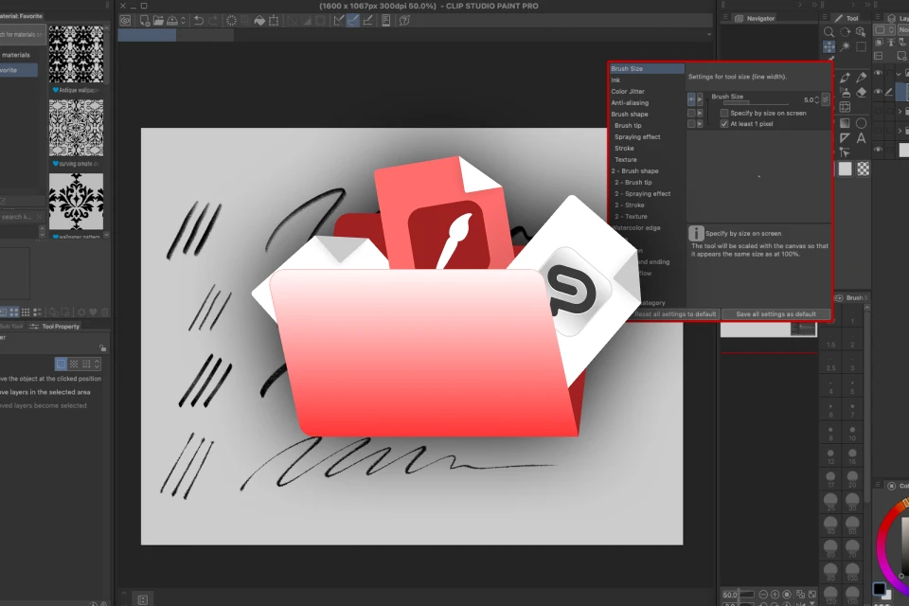The image size is (909, 606).
Task: Select the Auto select magic wand tool
Action: [x=846, y=46]
